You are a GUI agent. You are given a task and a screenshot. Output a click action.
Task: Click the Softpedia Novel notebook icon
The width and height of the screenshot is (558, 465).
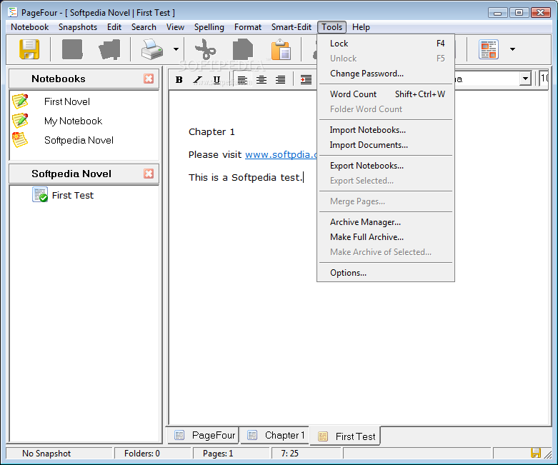(x=19, y=139)
